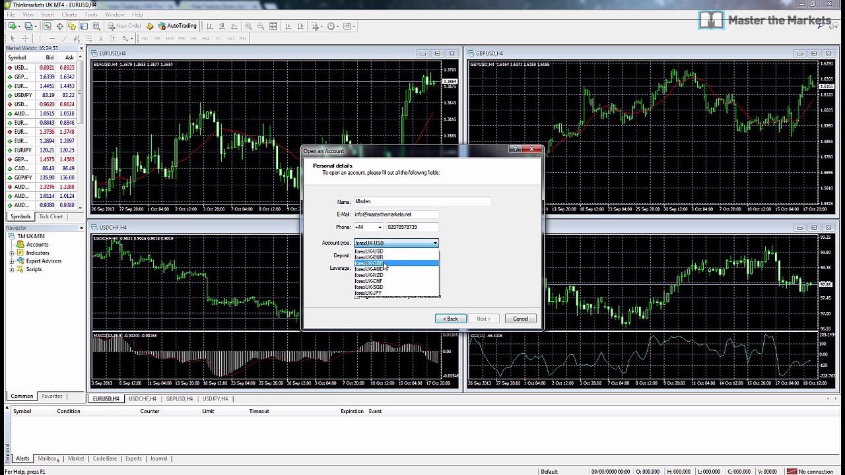Toggle the Auto Scroll chart icon
Viewport: 845px width, 475px height.
point(288,26)
